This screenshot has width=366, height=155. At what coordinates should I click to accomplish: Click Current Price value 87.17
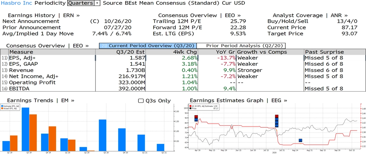point(350,27)
